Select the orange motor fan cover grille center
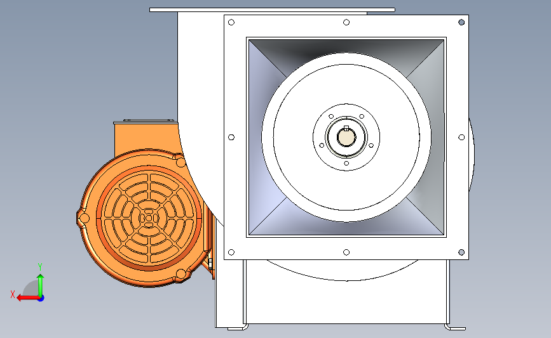 pyautogui.click(x=149, y=218)
